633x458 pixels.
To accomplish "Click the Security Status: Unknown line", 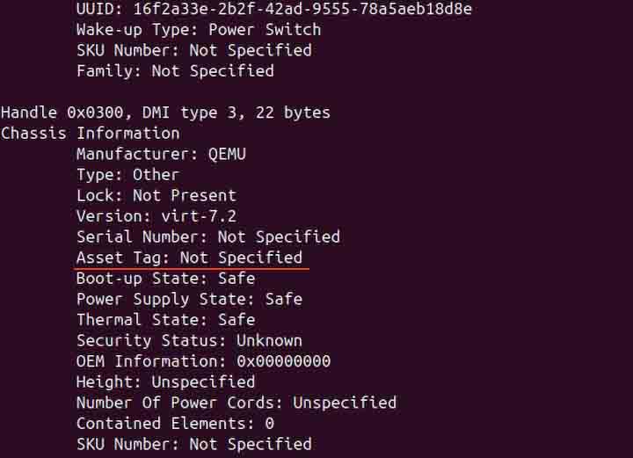I will 189,340.
